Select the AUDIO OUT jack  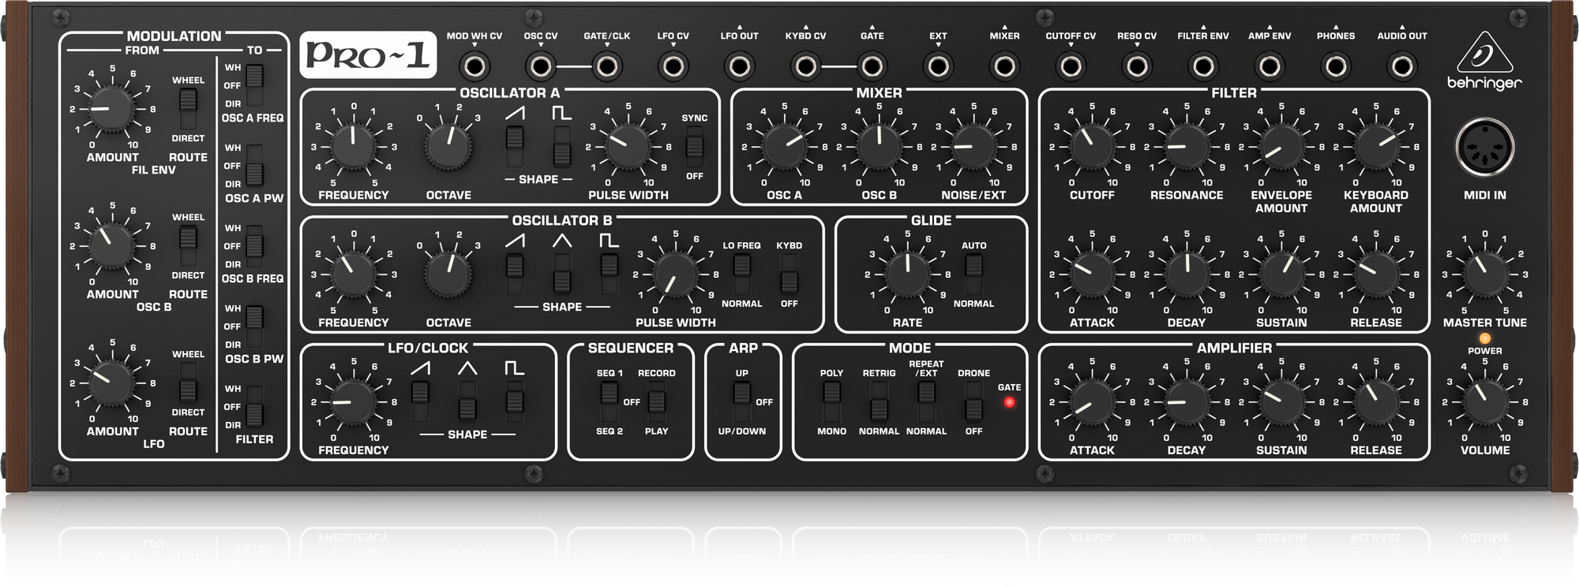1402,66
